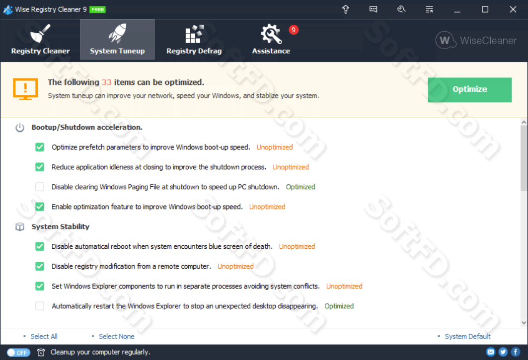Viewport: 528px width, 360px height.
Task: Click the vertical scrollbar thumb
Action: (x=524, y=158)
